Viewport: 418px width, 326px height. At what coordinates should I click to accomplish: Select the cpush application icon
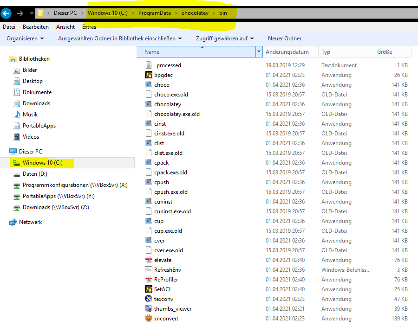point(149,182)
